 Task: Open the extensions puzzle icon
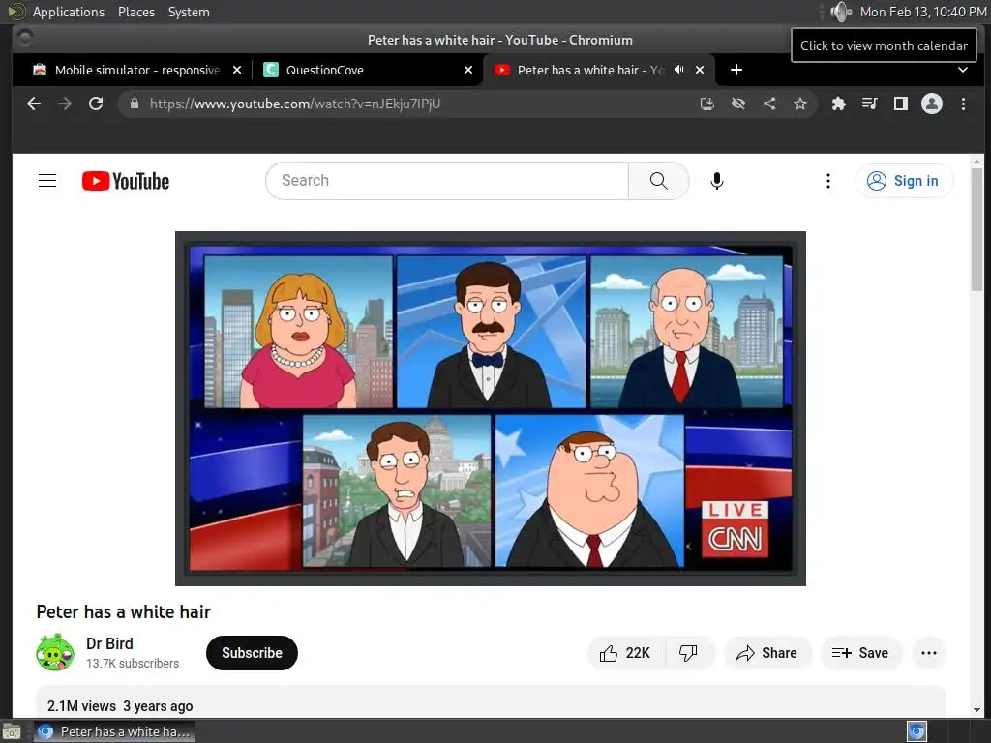[x=839, y=104]
